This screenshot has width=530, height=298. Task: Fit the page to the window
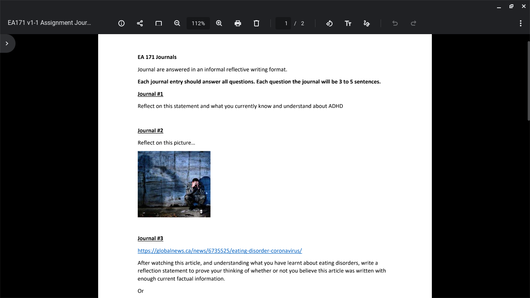click(158, 23)
